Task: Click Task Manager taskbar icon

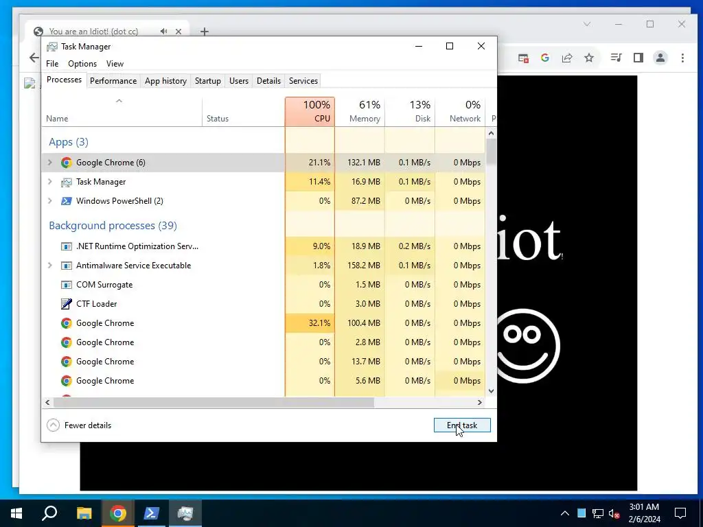Action: click(x=185, y=513)
